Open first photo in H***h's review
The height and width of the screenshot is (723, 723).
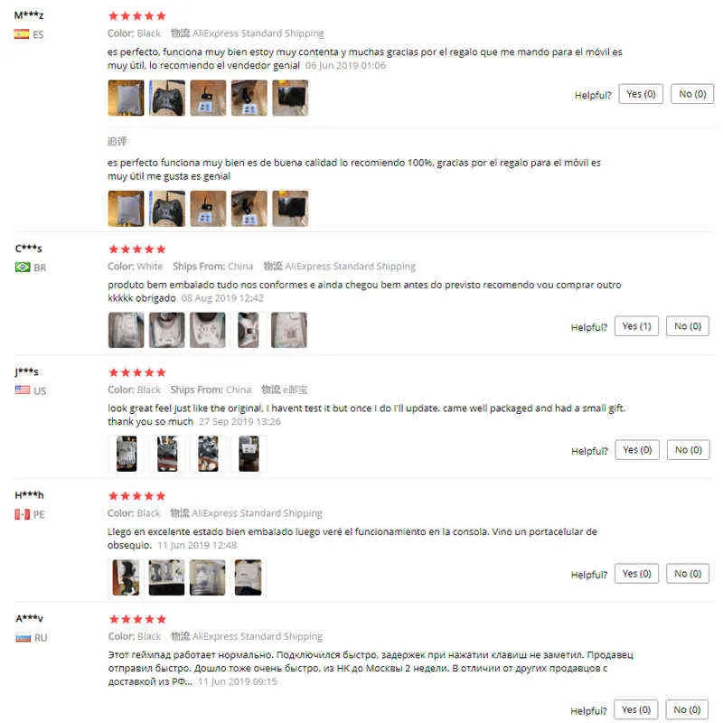click(126, 577)
